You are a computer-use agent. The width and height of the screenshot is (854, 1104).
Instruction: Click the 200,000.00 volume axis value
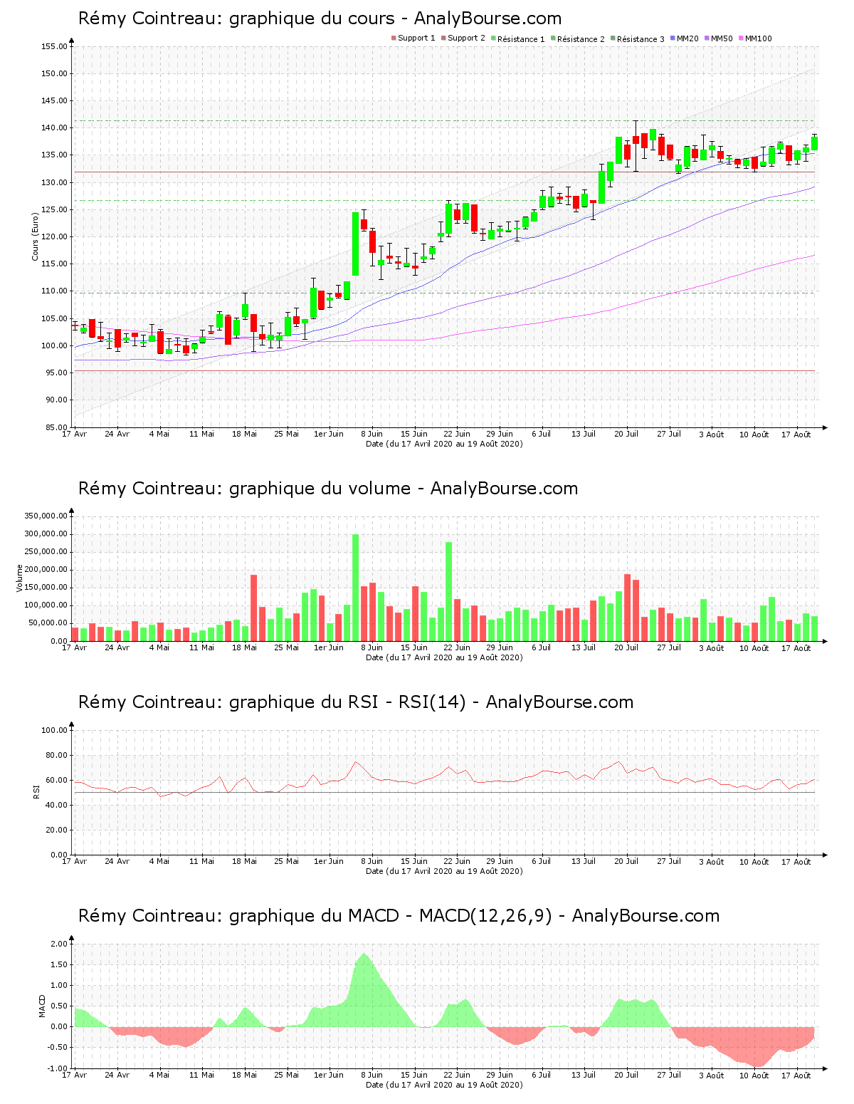[x=46, y=570]
